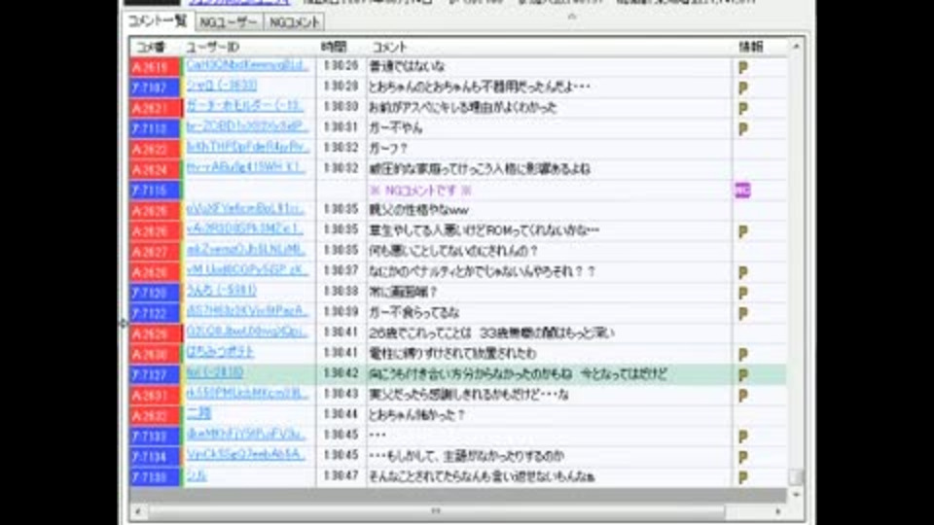Click P icon for 電柱に縛りずけされて comment
This screenshot has width=934, height=525.
pos(742,355)
